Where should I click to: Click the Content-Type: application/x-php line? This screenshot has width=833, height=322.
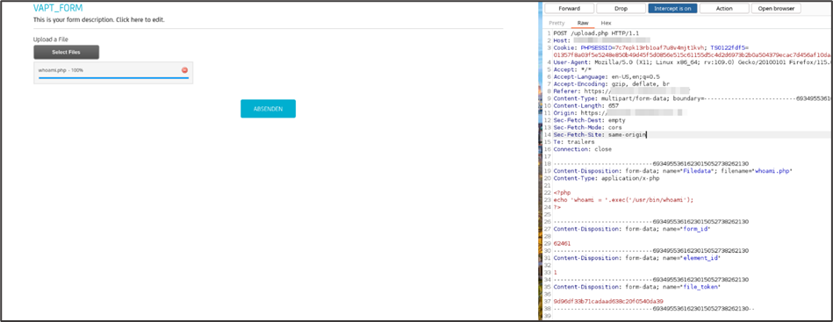pos(606,178)
